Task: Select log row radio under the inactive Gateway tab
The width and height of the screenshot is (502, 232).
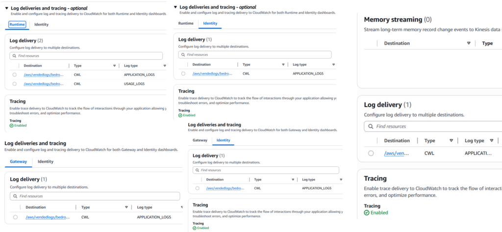Action: 197,188
